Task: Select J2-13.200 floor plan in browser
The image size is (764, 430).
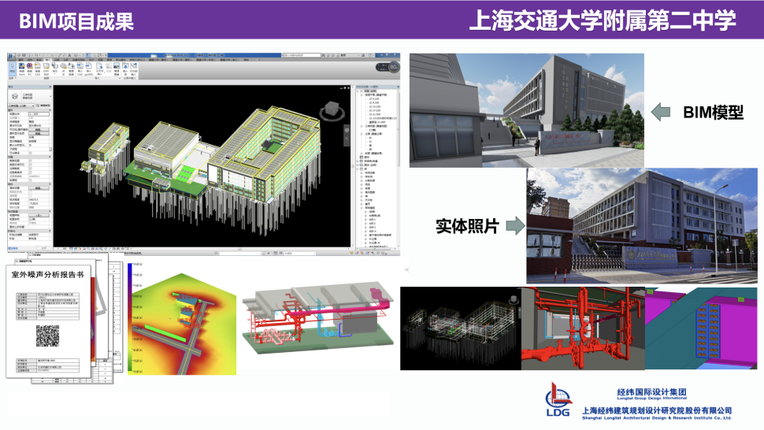Action: point(375,106)
